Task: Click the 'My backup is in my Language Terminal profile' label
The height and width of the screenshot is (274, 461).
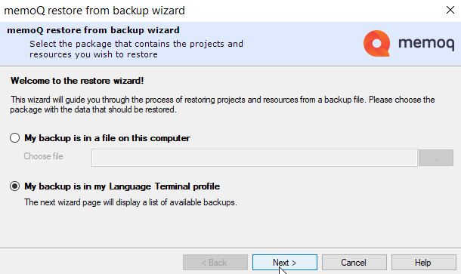Action: click(122, 186)
